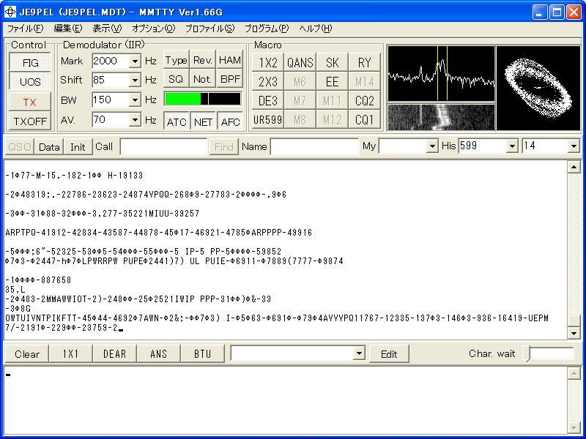
Task: Run the UR599 macro
Action: tap(268, 120)
